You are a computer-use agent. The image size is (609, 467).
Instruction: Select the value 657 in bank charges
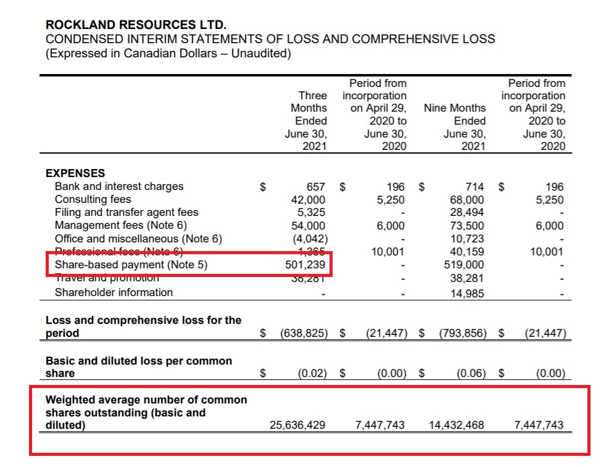coord(316,187)
